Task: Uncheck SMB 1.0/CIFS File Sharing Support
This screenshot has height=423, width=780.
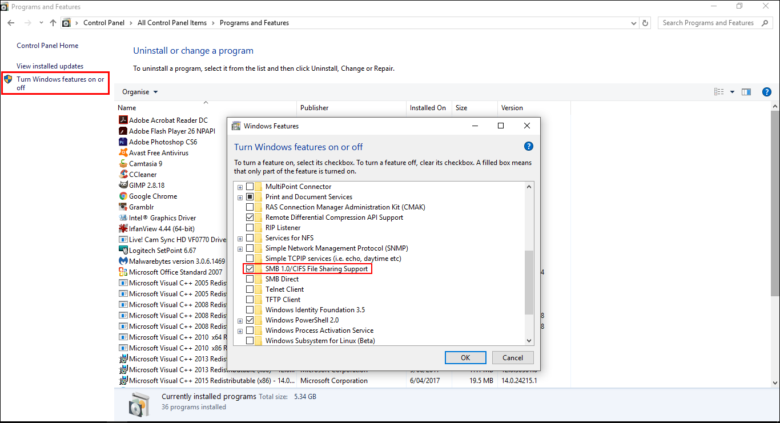Action: pos(250,269)
